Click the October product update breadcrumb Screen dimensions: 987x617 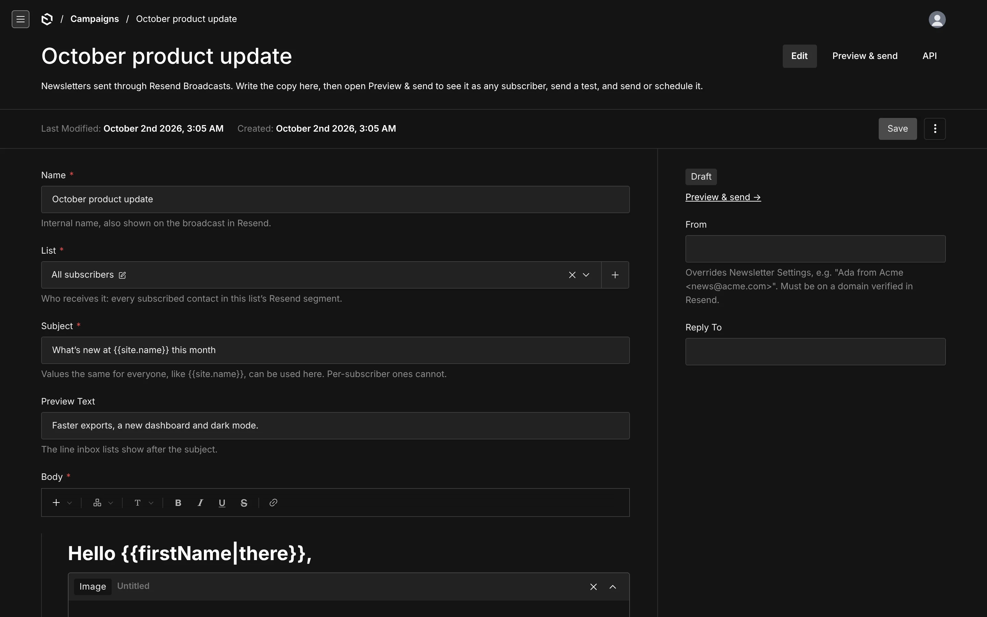click(x=186, y=19)
